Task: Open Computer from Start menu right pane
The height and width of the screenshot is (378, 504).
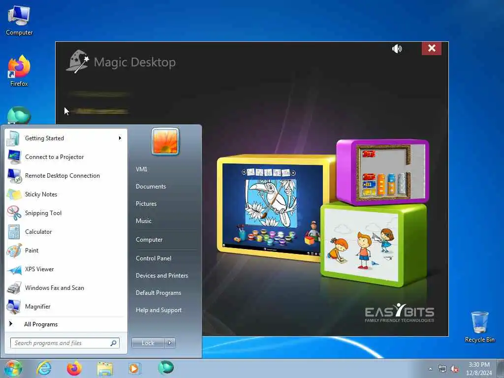Action: click(149, 240)
